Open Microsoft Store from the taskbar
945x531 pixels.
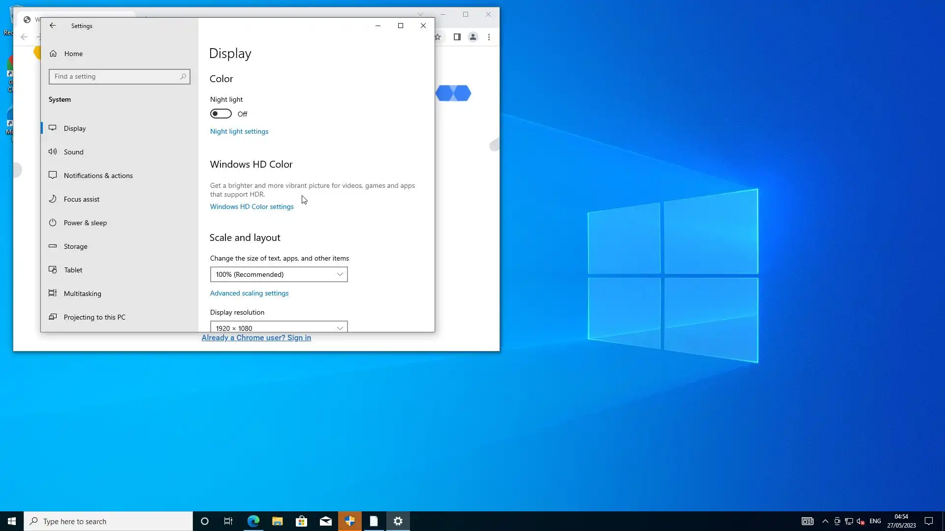302,521
